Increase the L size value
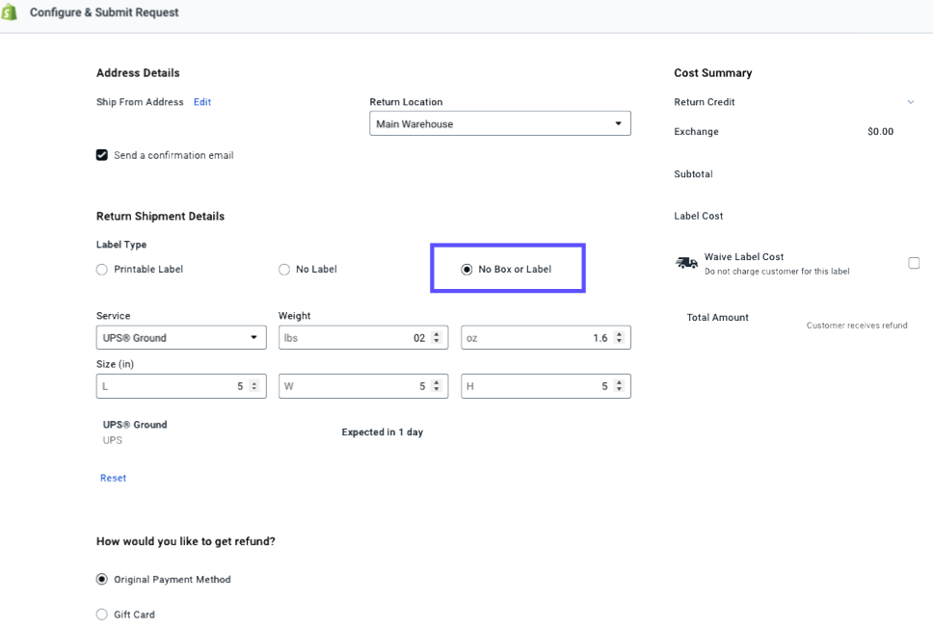 pos(255,380)
